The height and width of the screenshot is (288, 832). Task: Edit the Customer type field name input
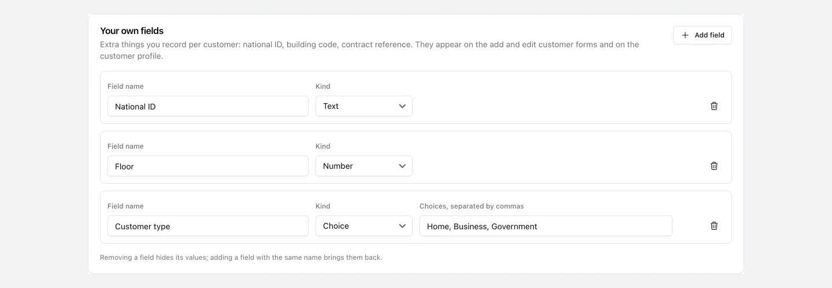[x=208, y=226]
